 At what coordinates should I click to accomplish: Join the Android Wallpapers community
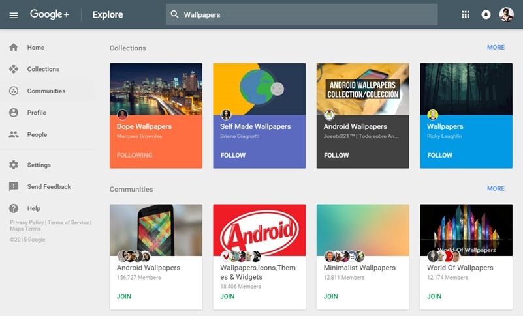[124, 296]
